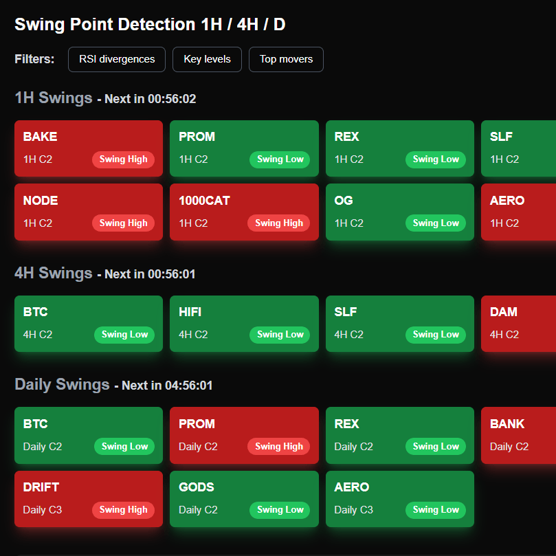Open the SLF 1H C2 card
The height and width of the screenshot is (556, 556).
(x=518, y=148)
